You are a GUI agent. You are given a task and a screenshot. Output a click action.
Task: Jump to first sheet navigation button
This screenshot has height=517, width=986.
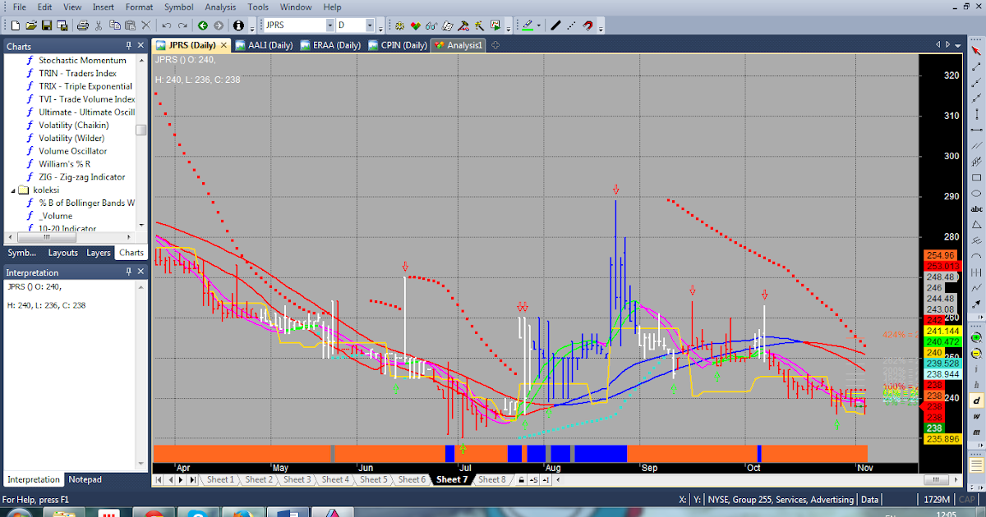click(159, 479)
